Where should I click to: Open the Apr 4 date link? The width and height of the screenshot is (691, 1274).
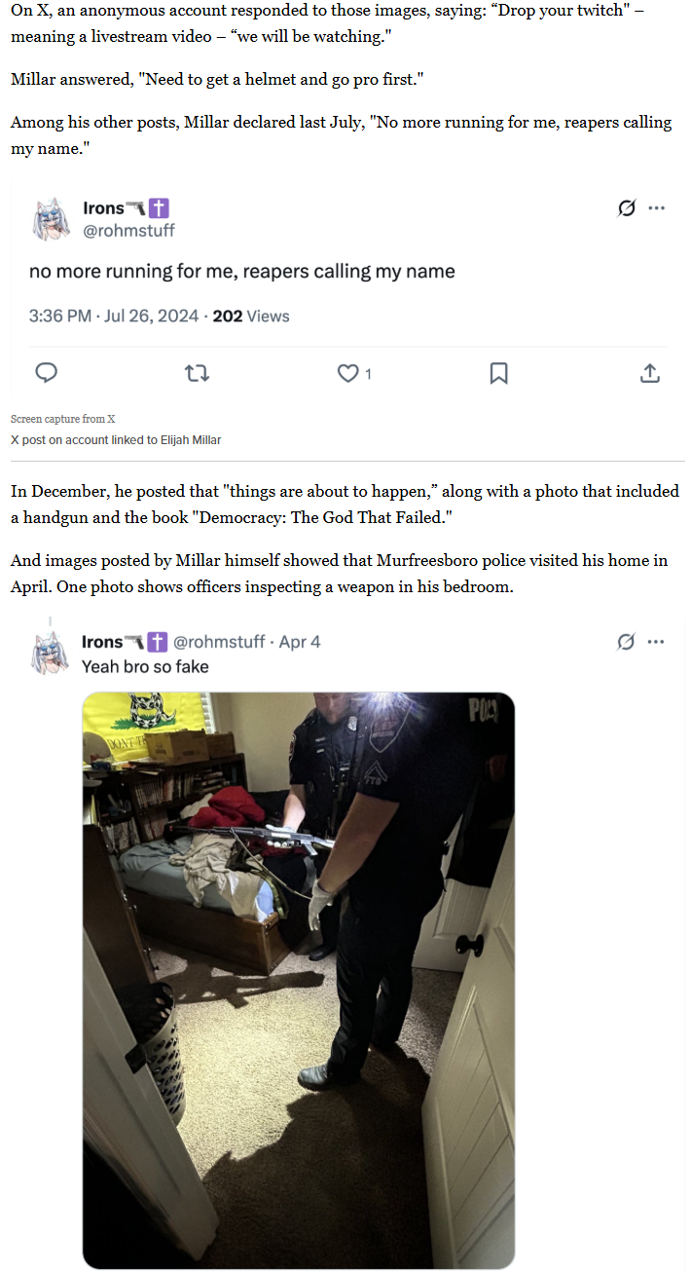click(300, 642)
